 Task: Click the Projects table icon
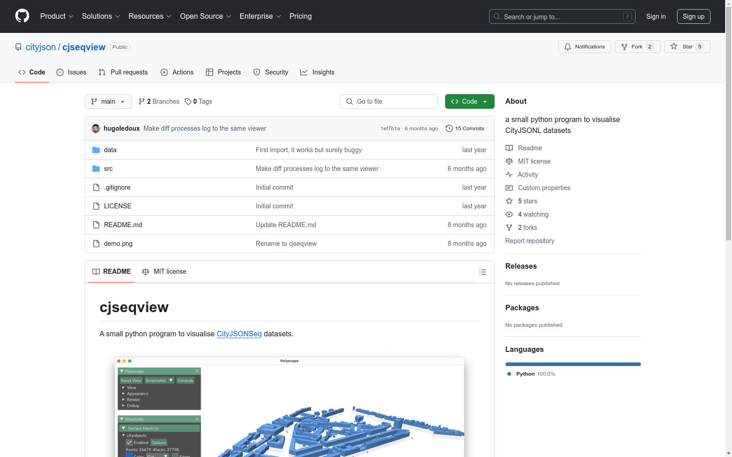point(210,72)
